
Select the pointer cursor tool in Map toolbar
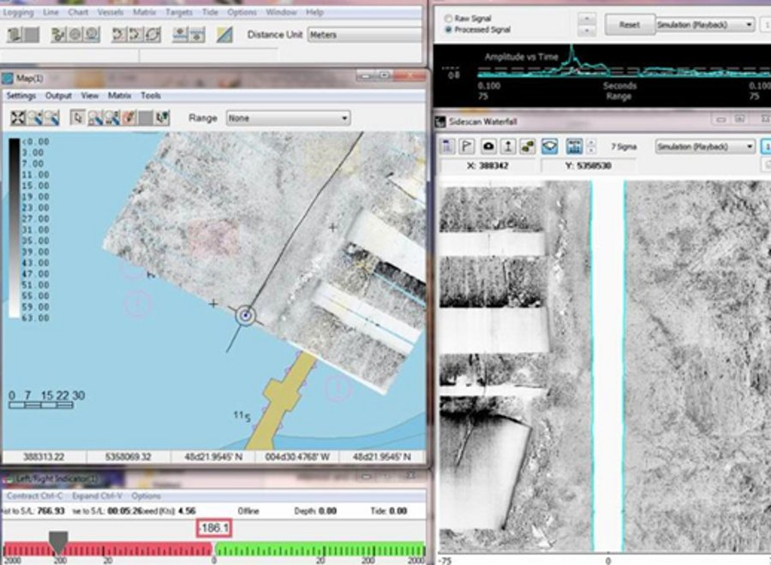pos(78,118)
